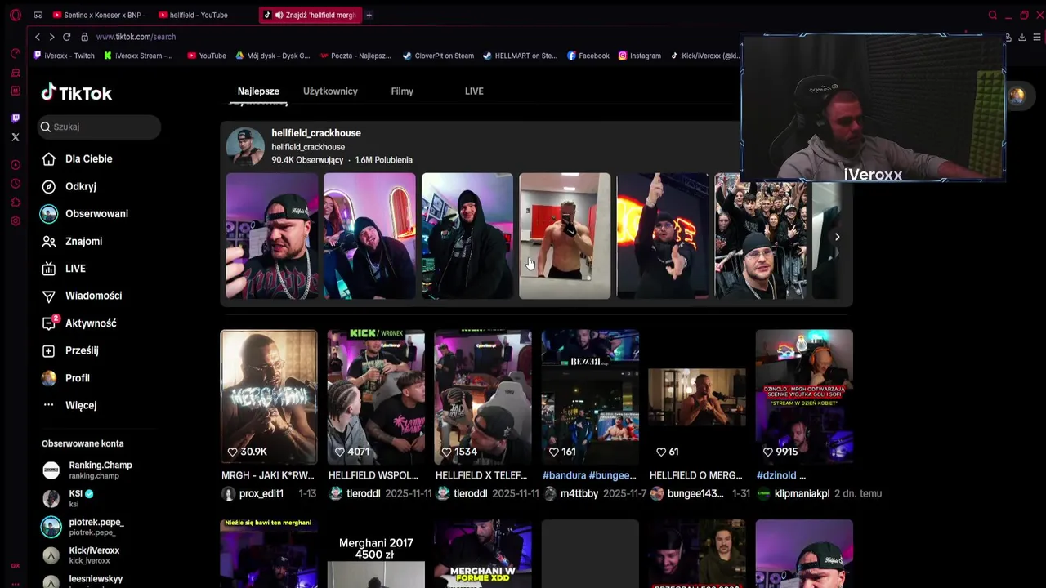
Task: Click the TikTok logo
Action: click(77, 93)
